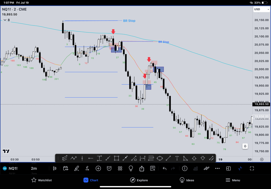Select the rectangle drawing tool
This screenshot has width=271, height=189.
116,158
